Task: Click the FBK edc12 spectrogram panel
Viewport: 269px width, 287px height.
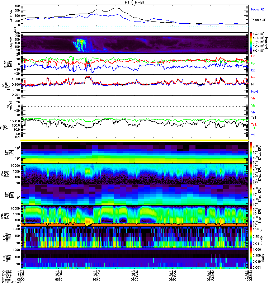Action: click(134, 237)
